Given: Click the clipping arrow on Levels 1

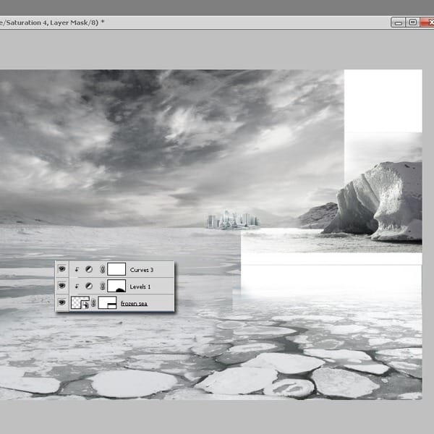Looking at the screenshot, I should tap(77, 286).
